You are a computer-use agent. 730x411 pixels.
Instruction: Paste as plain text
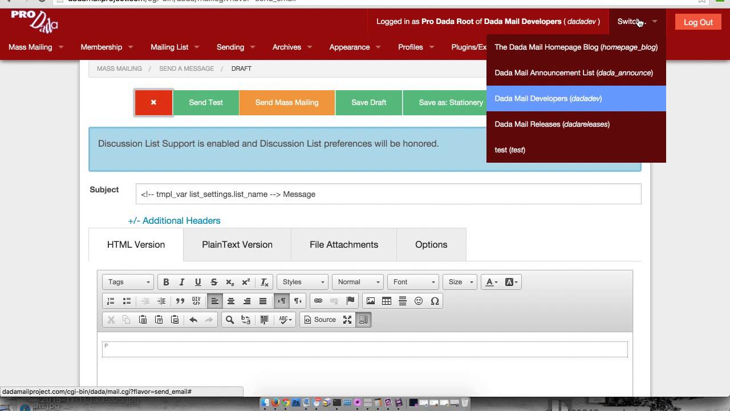pos(159,320)
